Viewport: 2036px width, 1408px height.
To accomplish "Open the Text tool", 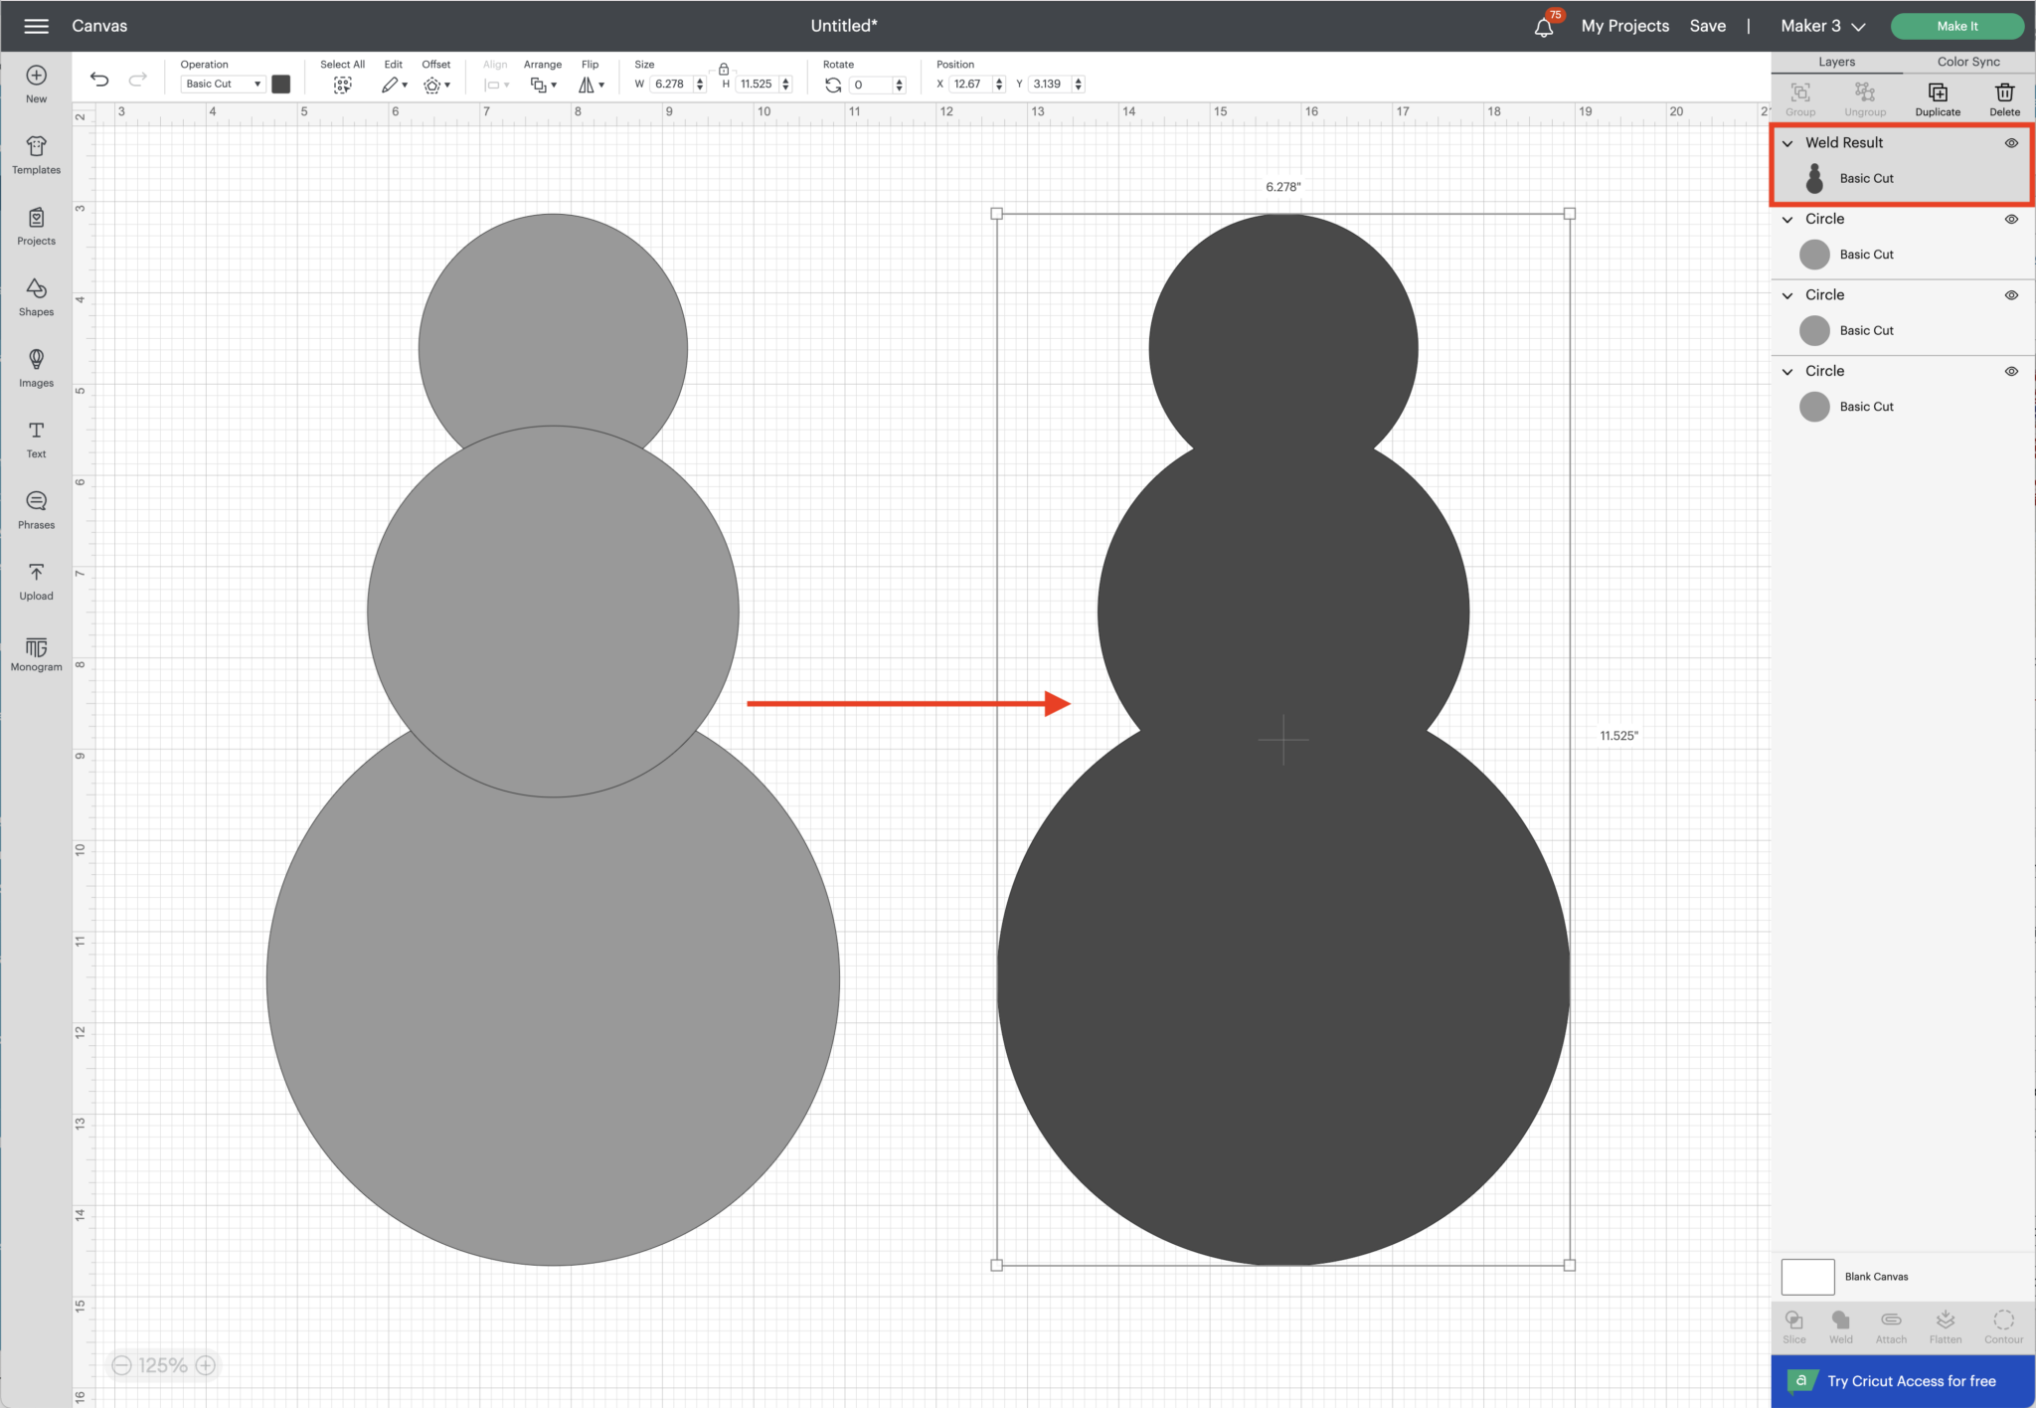I will pos(36,438).
